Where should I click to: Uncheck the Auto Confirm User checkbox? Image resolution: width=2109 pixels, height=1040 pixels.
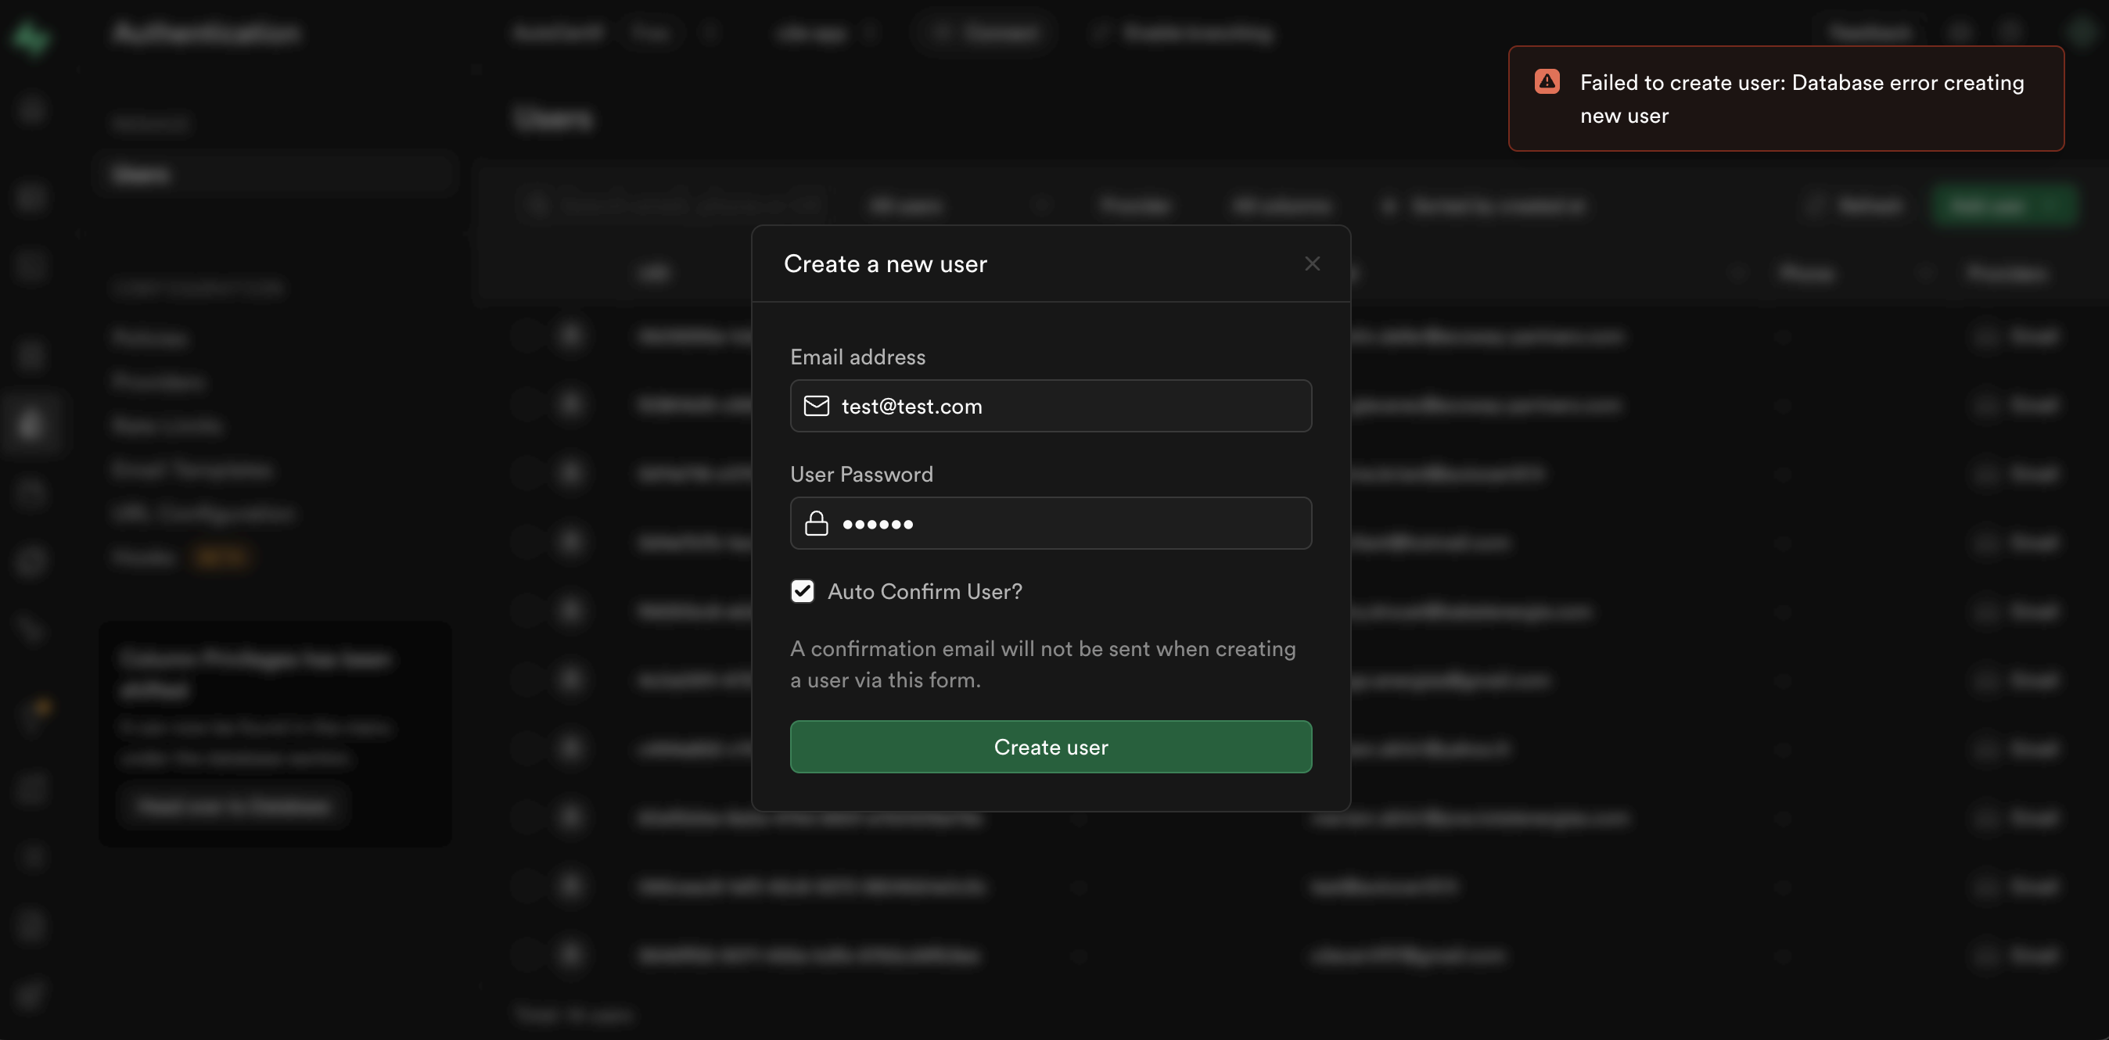[x=803, y=592]
